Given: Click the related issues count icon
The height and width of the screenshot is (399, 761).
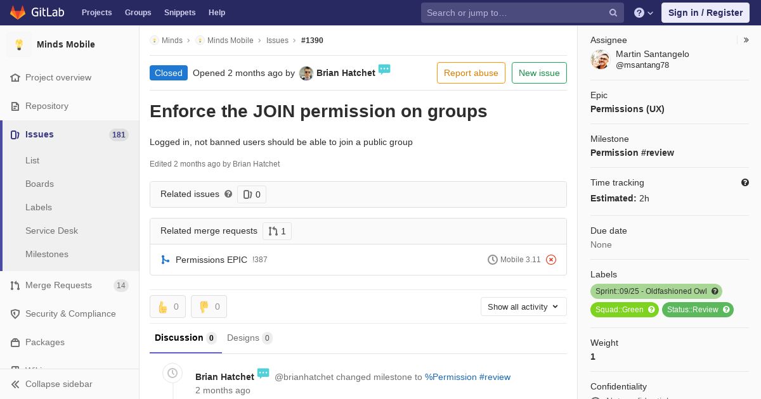Looking at the screenshot, I should (248, 194).
